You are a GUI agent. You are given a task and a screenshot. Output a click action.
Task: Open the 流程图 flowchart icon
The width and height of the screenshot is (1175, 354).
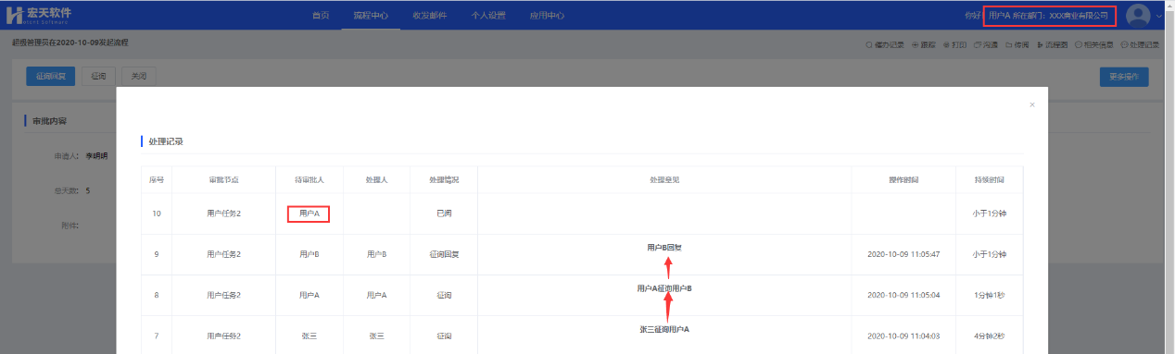pos(1052,44)
